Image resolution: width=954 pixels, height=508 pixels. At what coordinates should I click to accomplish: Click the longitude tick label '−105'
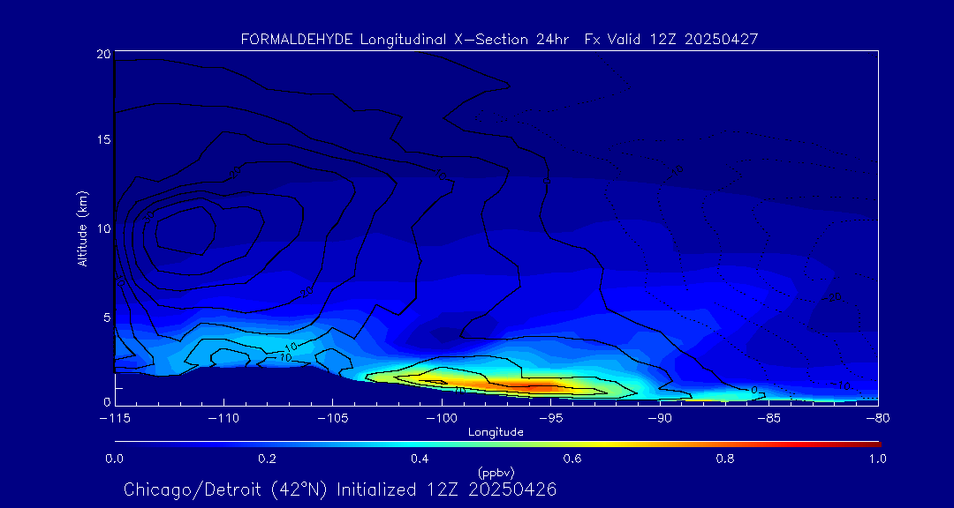coord(332,419)
